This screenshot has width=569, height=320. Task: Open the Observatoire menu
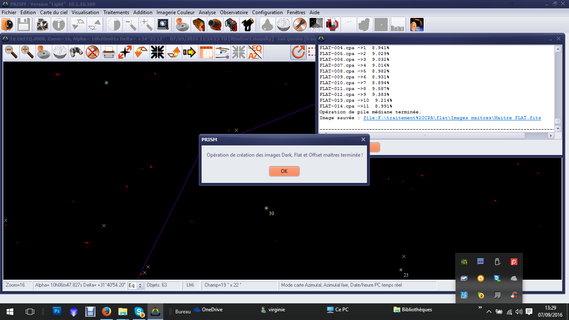click(x=234, y=12)
